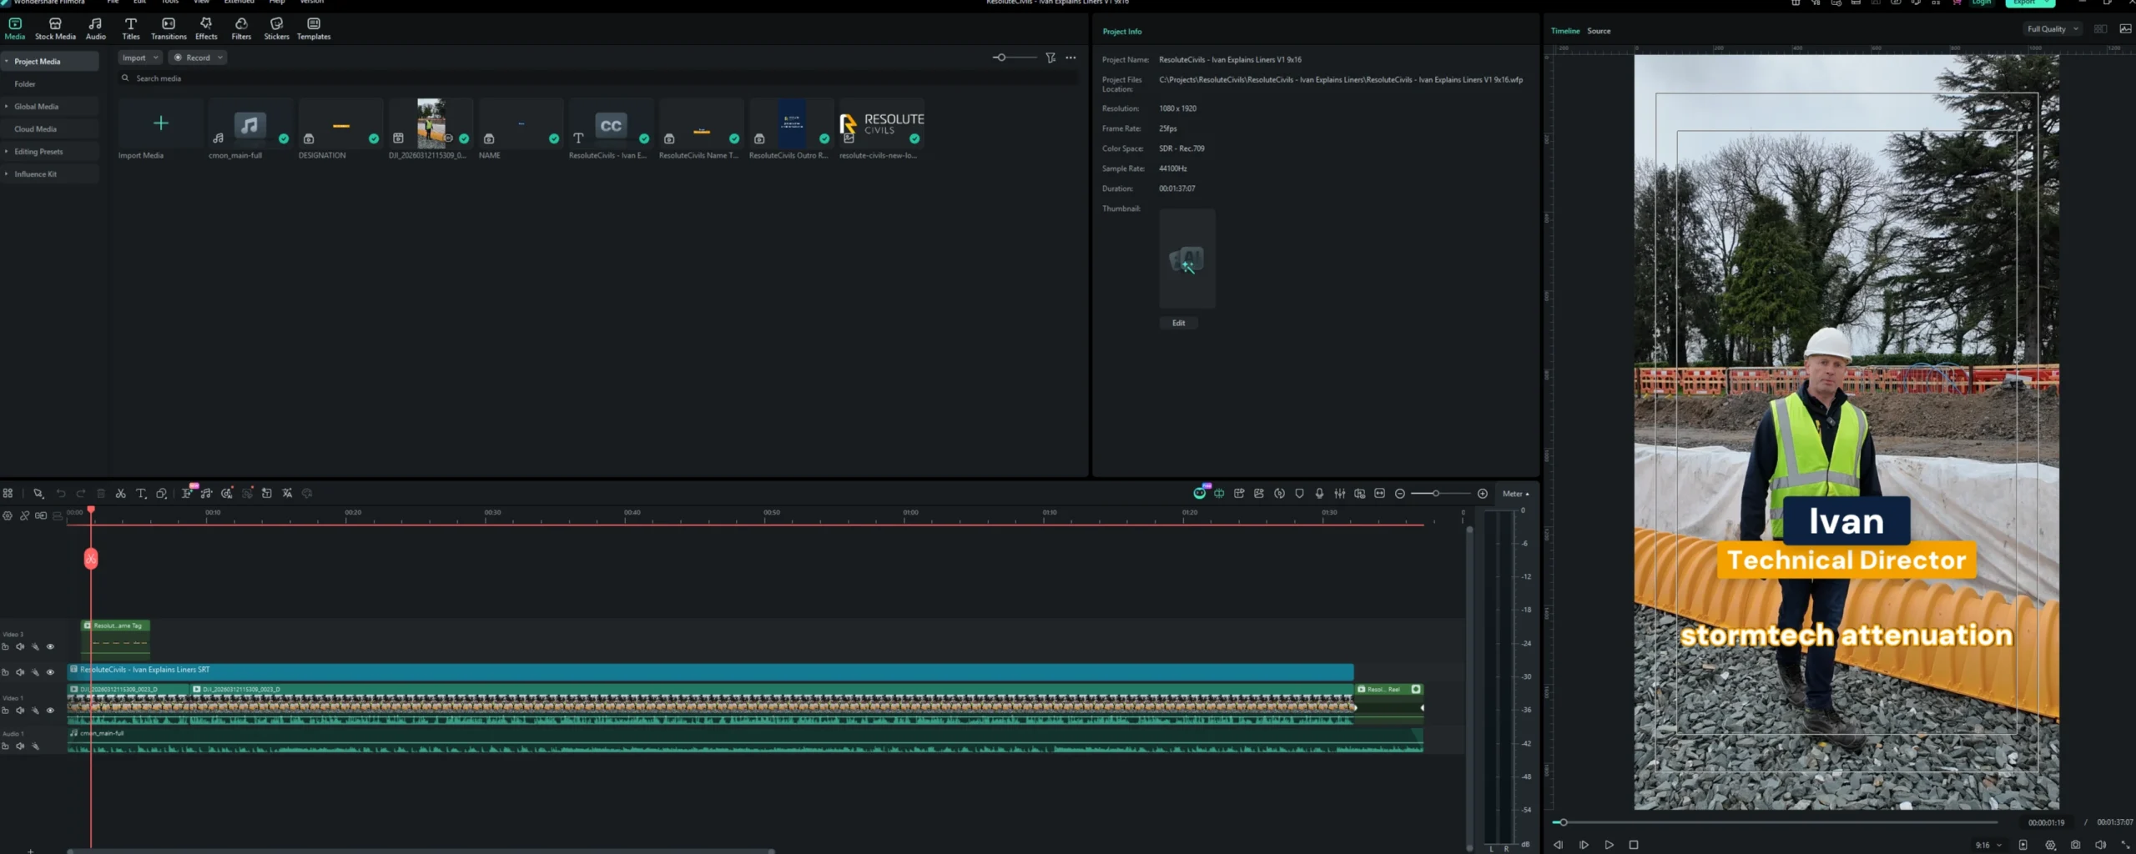Open the preview image compare icon

click(2125, 29)
